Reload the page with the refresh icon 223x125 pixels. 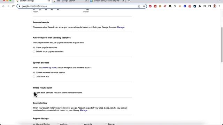click(x=13, y=6)
